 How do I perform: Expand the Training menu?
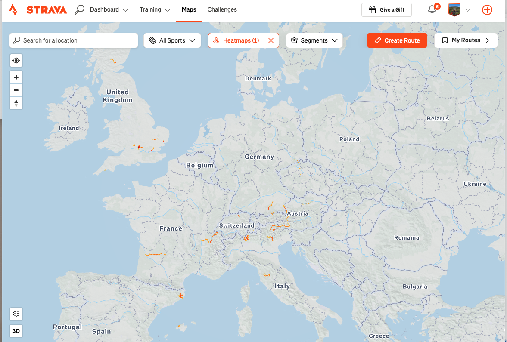(x=155, y=10)
